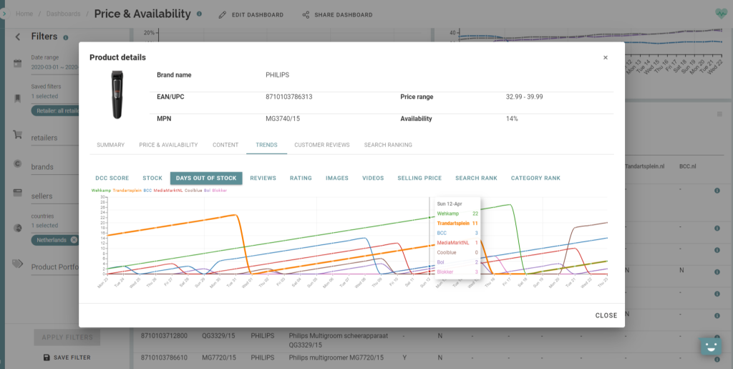Screen dimensions: 733x369
Task: Open the chatbot assistant smiley icon
Action: 709,346
